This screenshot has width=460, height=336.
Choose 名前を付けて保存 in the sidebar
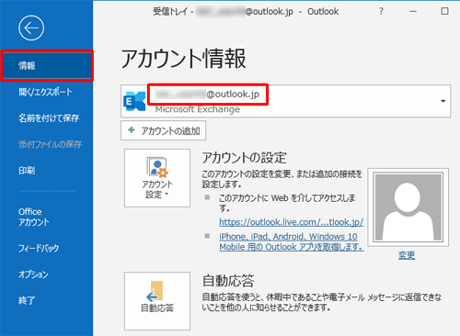point(49,118)
